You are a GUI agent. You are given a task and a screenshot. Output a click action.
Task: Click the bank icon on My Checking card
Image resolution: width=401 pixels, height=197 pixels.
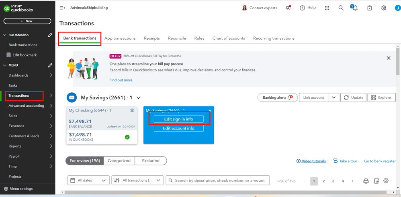coord(132,110)
